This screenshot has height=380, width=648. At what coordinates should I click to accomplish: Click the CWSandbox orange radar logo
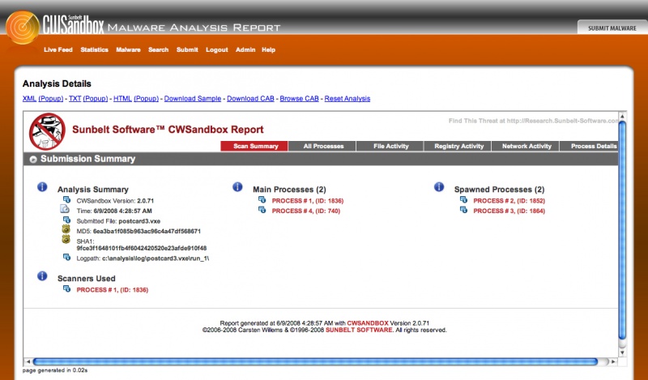tap(23, 28)
